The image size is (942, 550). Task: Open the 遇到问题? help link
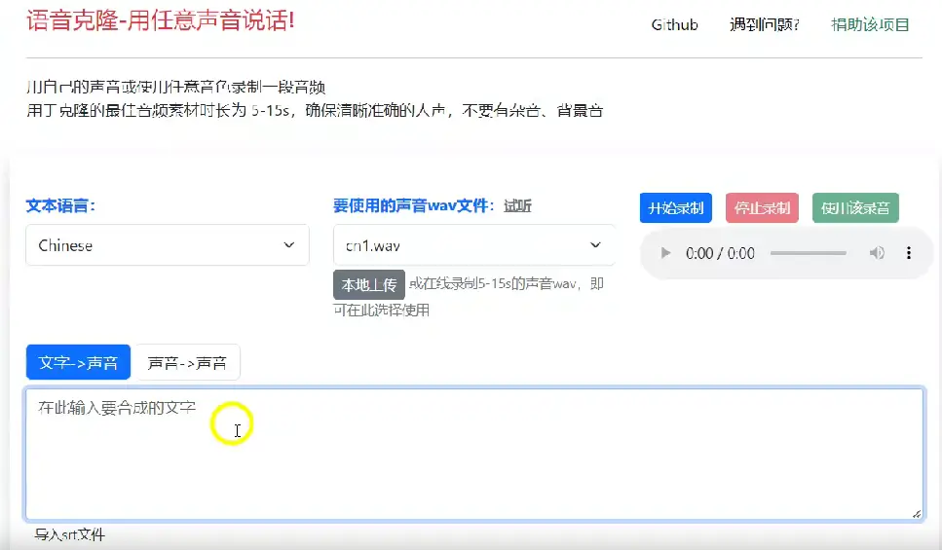click(764, 25)
